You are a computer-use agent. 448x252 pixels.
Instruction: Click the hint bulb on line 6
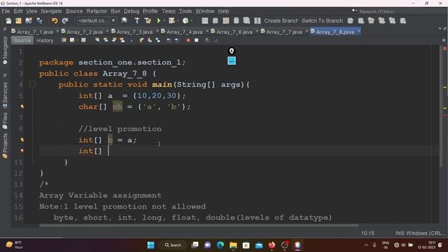22,106
